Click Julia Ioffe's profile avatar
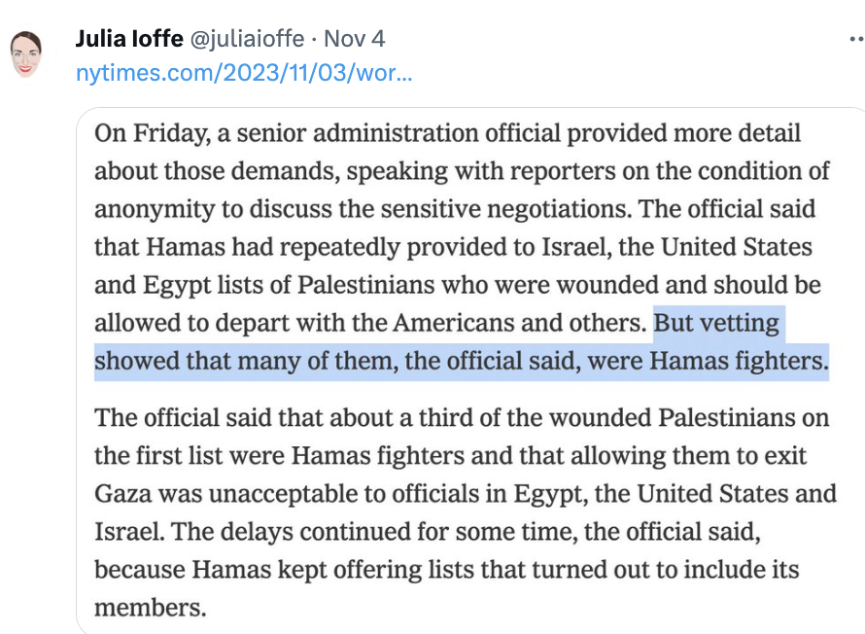865x634 pixels. click(x=26, y=54)
